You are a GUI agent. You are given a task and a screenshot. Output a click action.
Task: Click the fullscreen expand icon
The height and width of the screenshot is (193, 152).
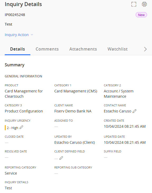click(134, 4)
